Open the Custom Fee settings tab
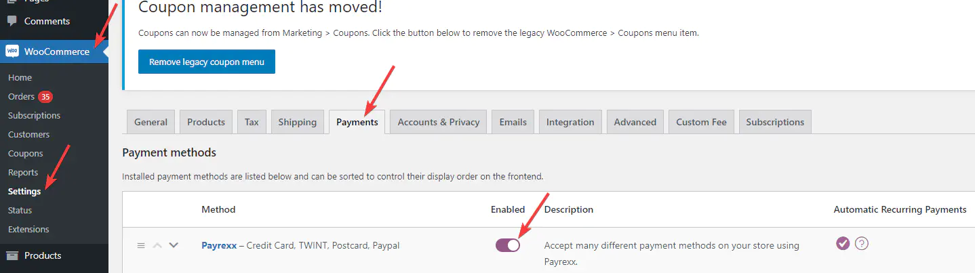This screenshot has width=975, height=273. coord(701,122)
